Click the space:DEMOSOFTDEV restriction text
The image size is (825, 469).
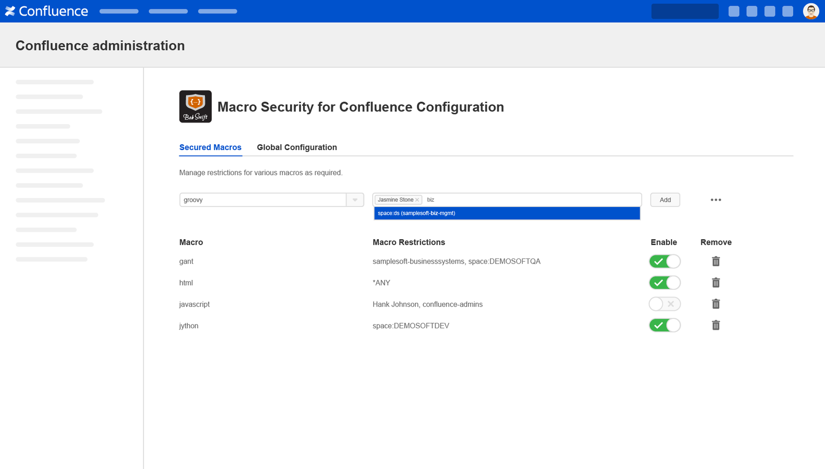click(411, 326)
